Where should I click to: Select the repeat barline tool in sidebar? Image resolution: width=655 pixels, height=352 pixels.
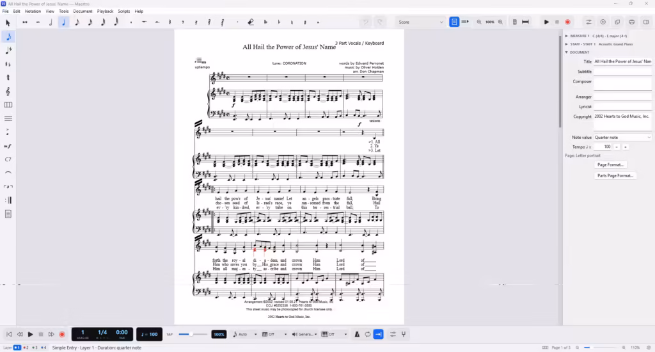8,200
